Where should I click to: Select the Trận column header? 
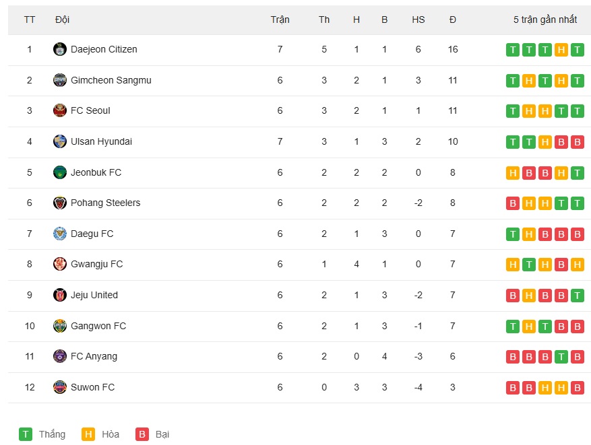280,20
